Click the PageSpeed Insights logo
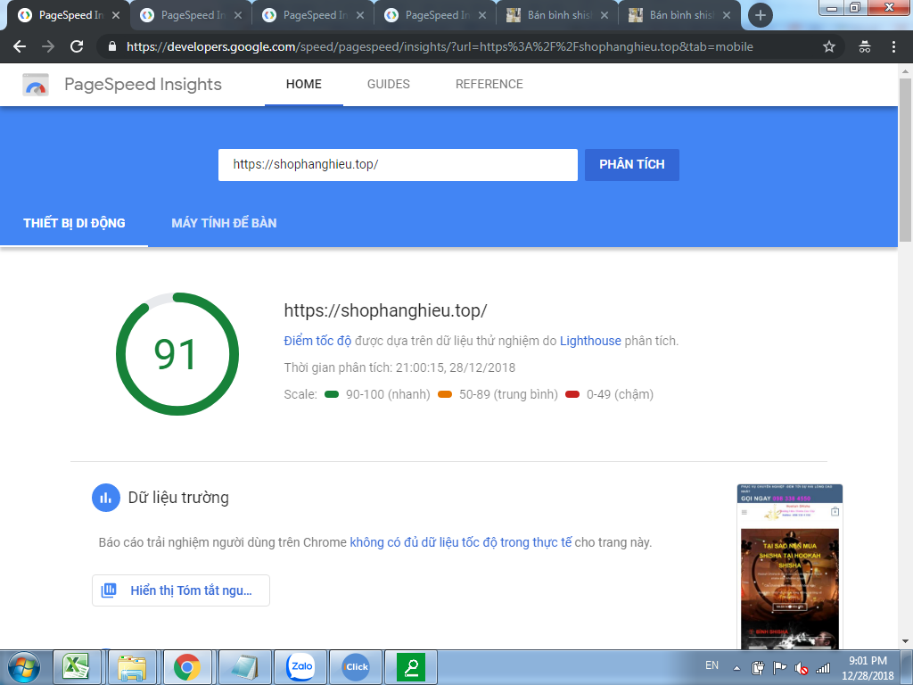The width and height of the screenshot is (913, 685). 37,85
